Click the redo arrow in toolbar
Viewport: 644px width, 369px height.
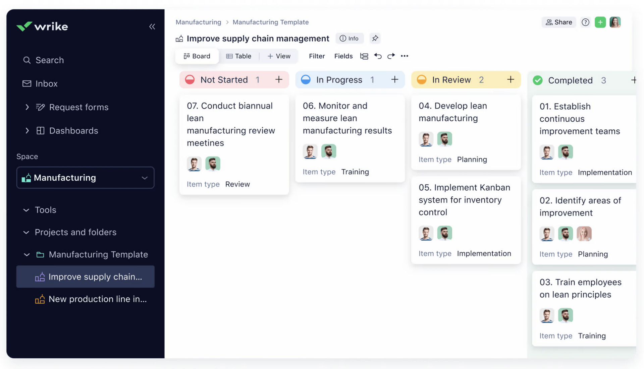click(391, 56)
